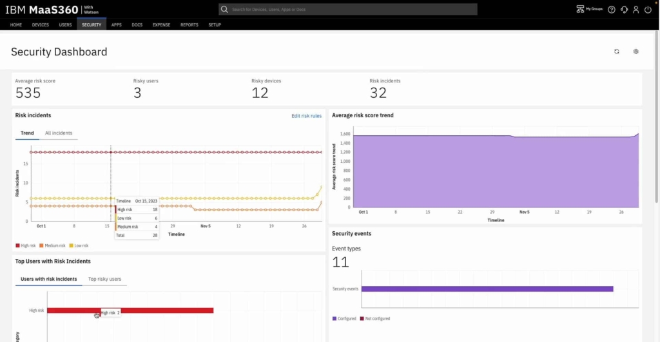Open the APPS menu
Viewport: 660px width, 342px height.
coord(117,25)
